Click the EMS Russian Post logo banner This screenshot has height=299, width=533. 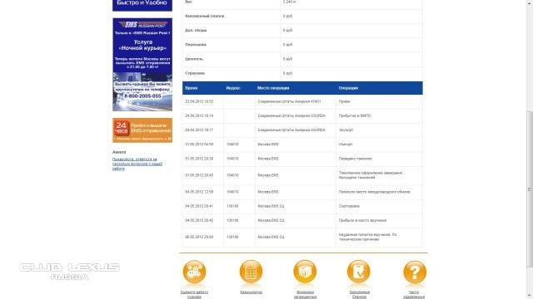(142, 25)
